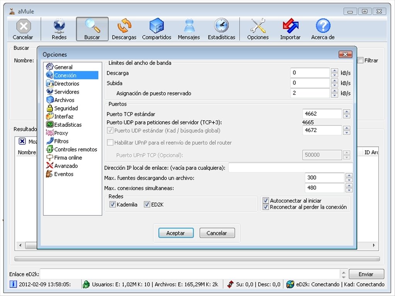
Task: Close the Opciones dialog with red X
Action: pyautogui.click(x=346, y=54)
